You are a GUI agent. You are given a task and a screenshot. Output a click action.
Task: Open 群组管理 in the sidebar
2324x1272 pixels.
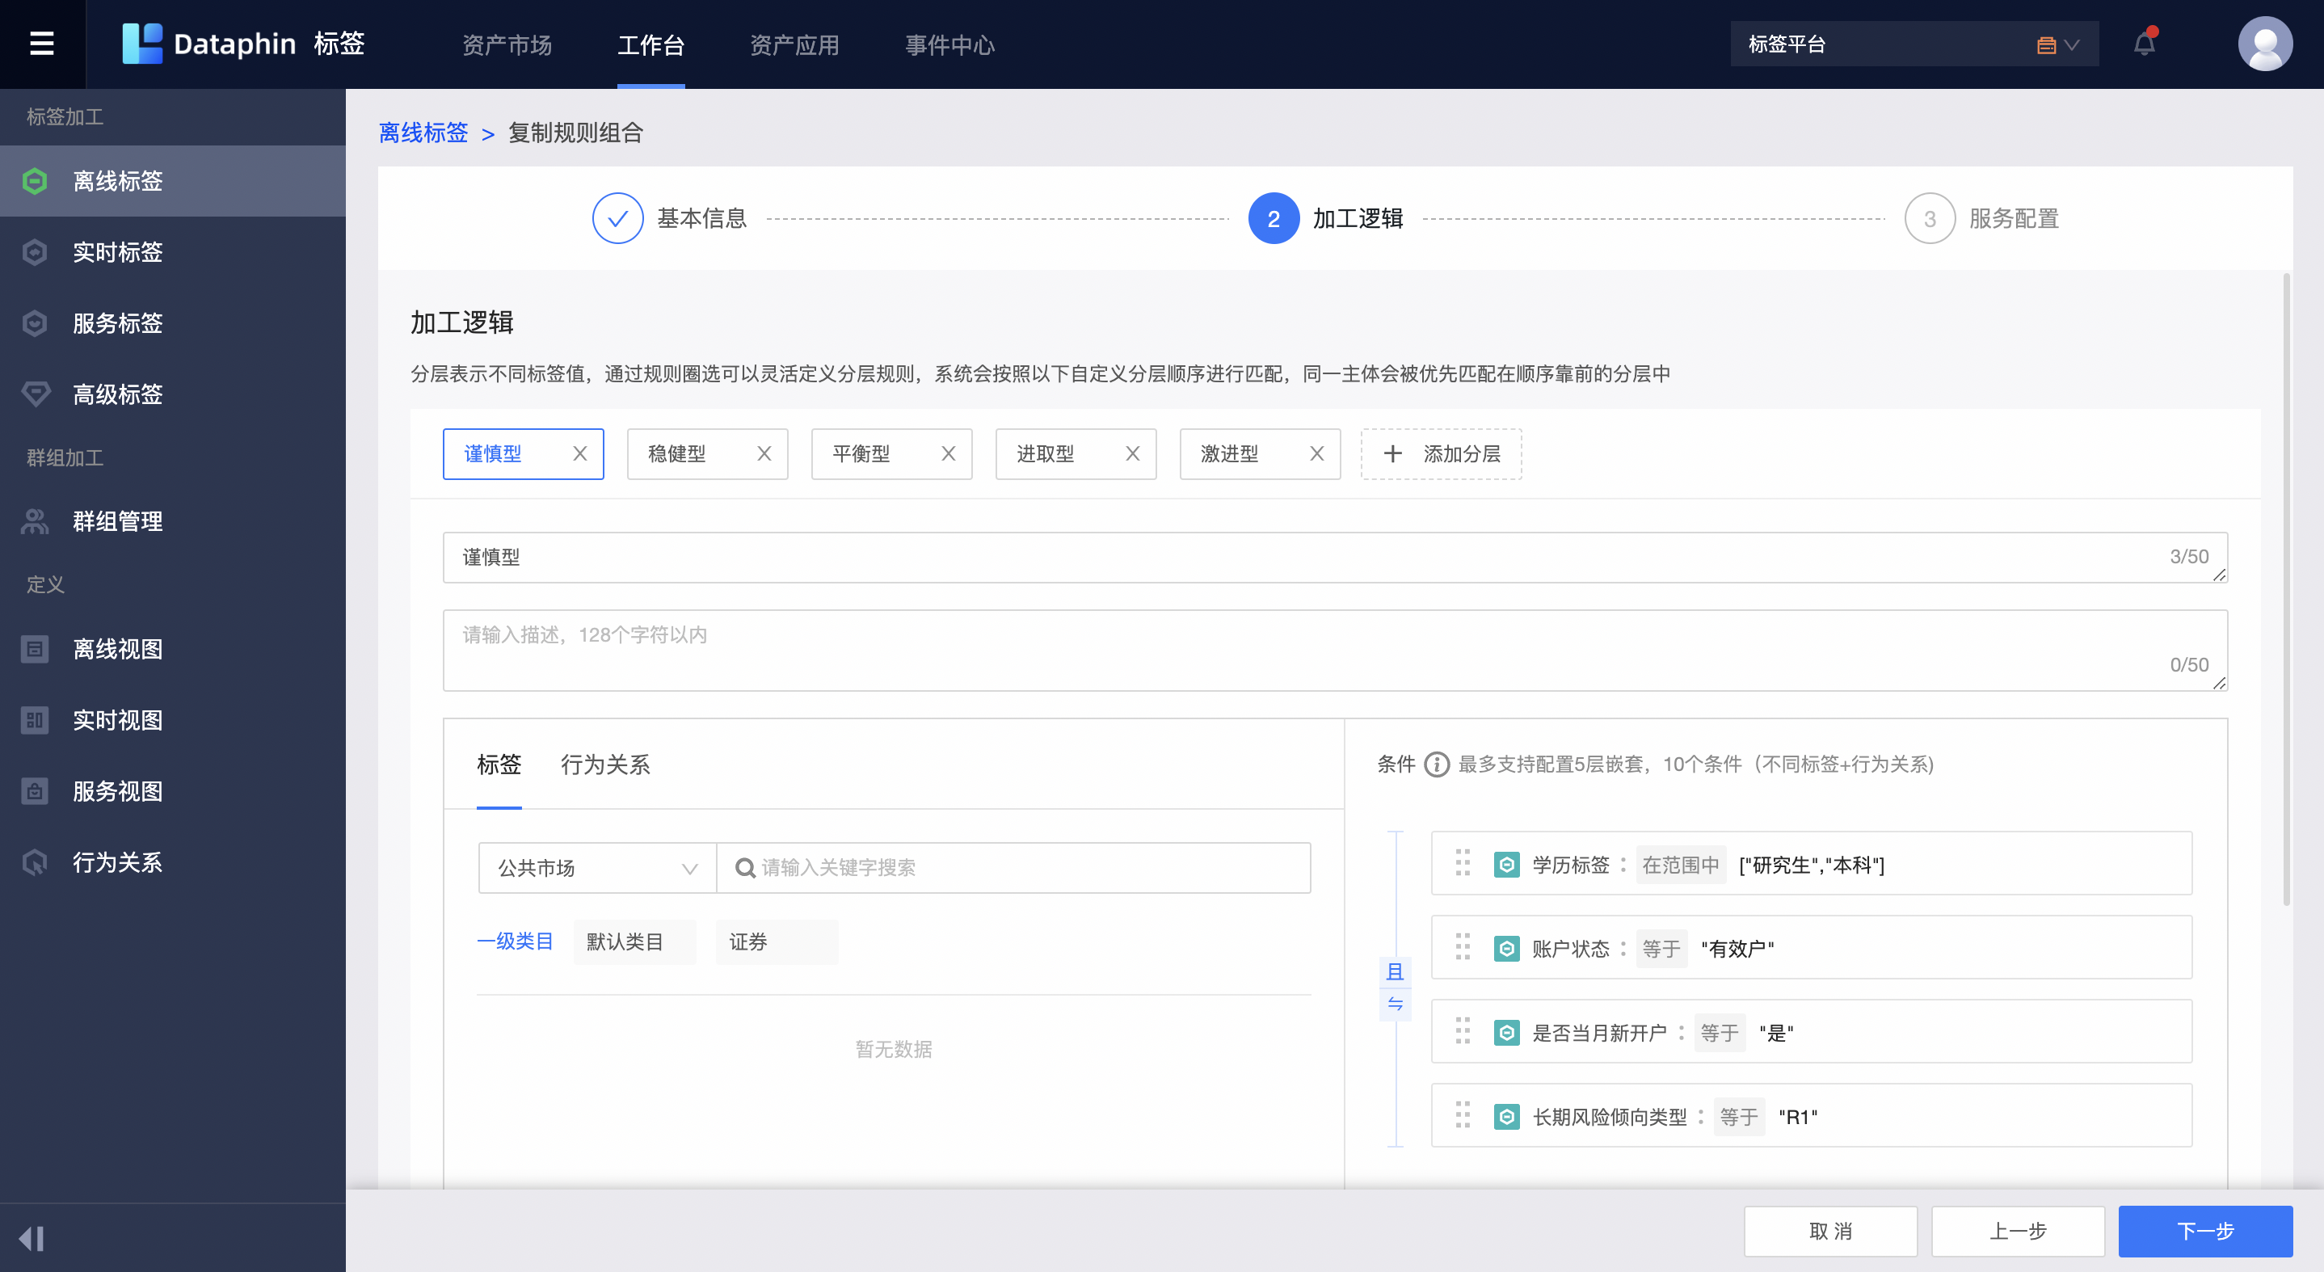tap(117, 520)
